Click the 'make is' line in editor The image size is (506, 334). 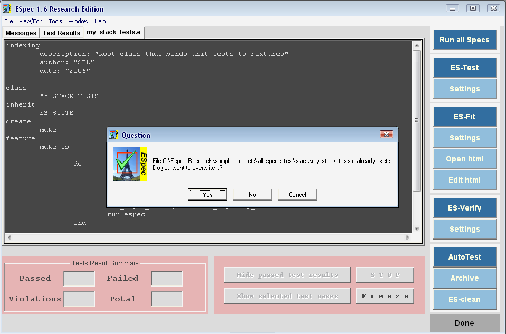pyautogui.click(x=54, y=147)
